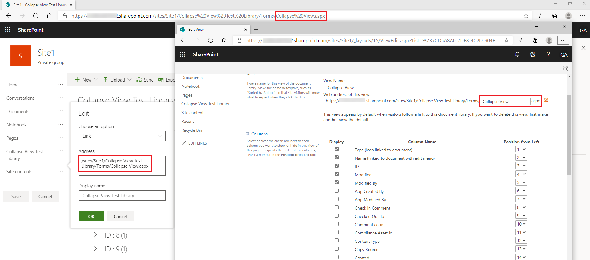Open notifications bell in Edit View window
The width and height of the screenshot is (590, 260).
pos(517,54)
